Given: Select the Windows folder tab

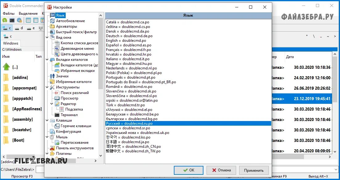Looking at the screenshot, I should pos(10,43).
